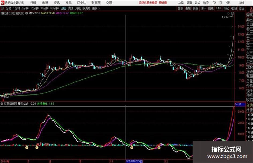Open the customer service headset icon
The width and height of the screenshot is (253, 163).
(214, 3)
